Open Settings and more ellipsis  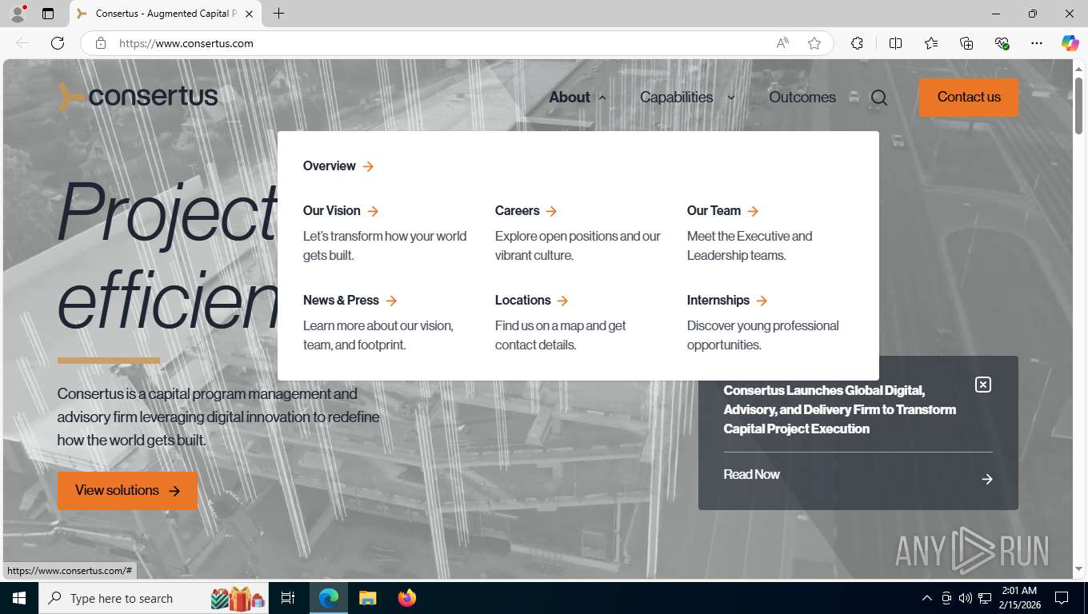point(1037,43)
